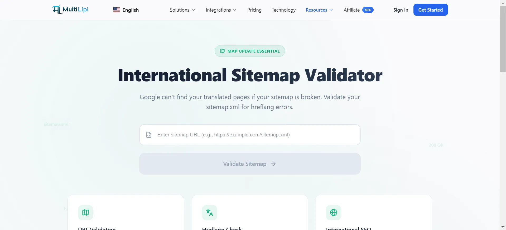Click the file code icon in the sitemap field
506x230 pixels.
coord(149,135)
